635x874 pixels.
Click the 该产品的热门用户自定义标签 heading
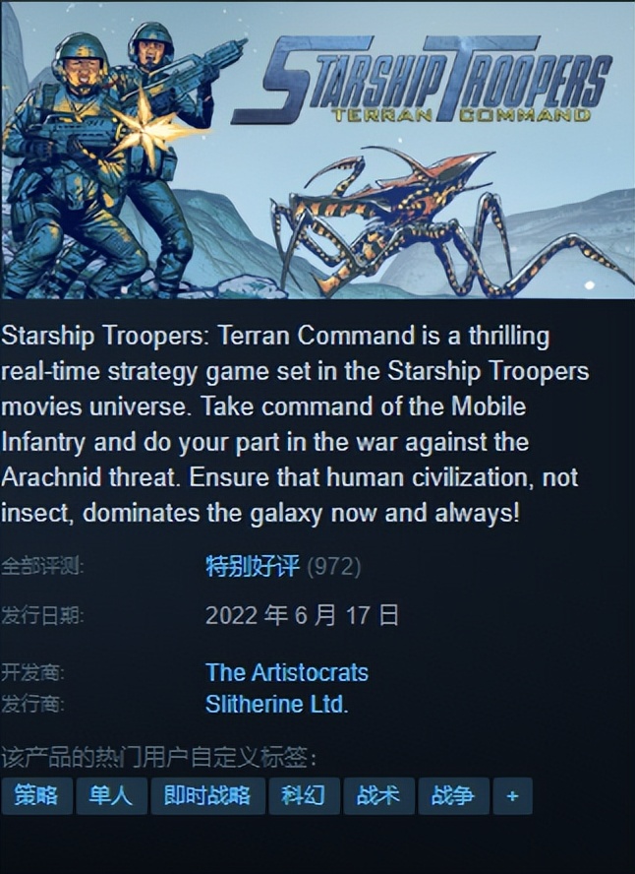[x=158, y=758]
